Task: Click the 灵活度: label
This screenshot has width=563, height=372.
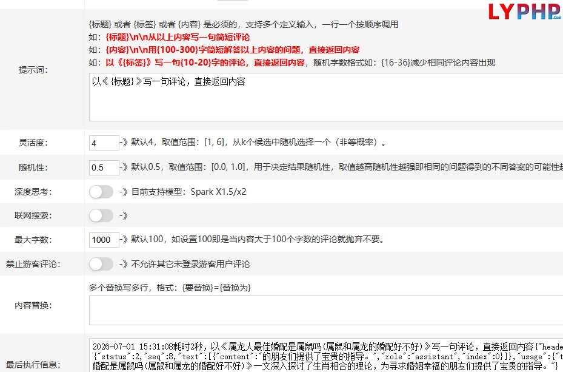Action: click(x=33, y=143)
